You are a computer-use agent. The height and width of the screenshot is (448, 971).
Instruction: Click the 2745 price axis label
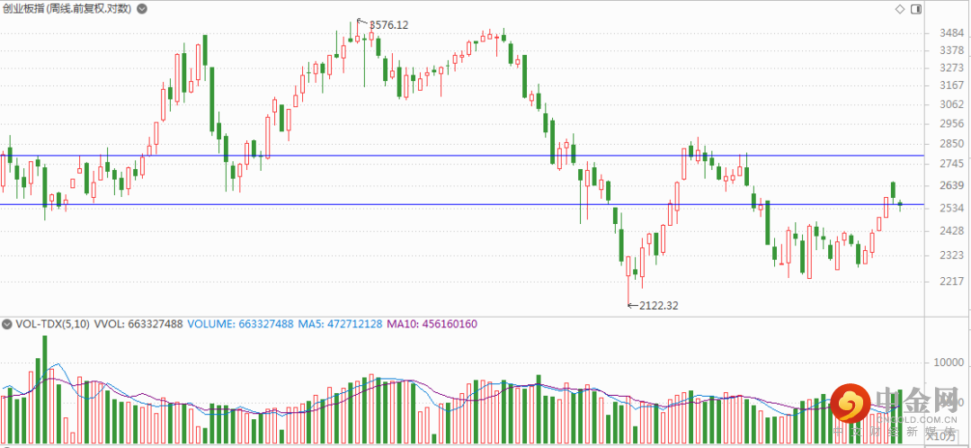951,165
